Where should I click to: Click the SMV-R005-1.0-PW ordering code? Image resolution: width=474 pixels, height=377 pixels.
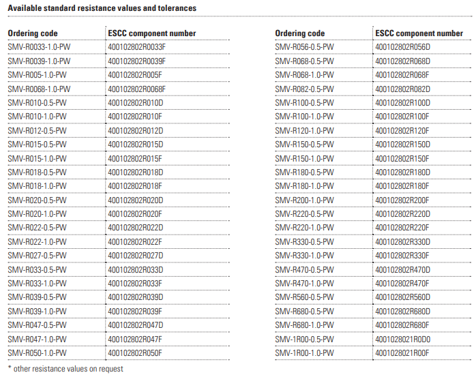(38, 75)
